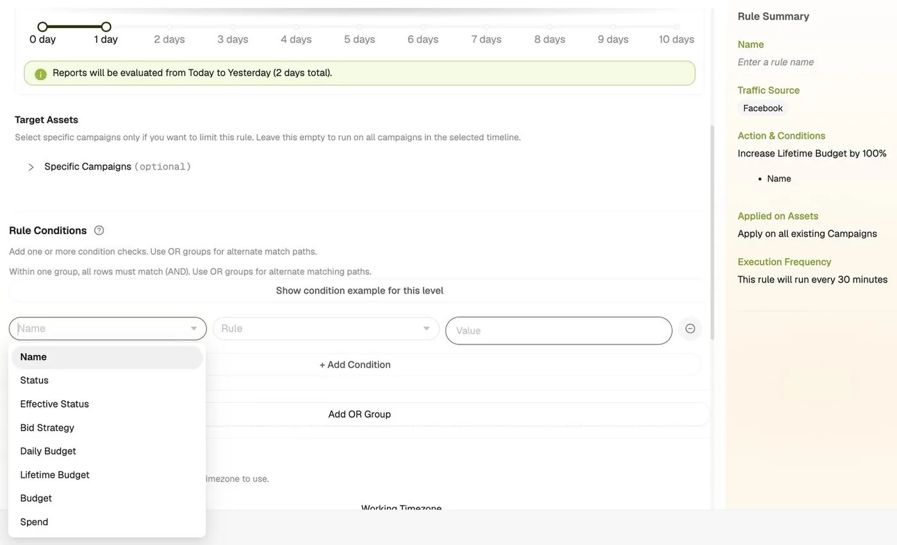Show condition example for this level
This screenshot has height=545, width=897.
pos(359,291)
